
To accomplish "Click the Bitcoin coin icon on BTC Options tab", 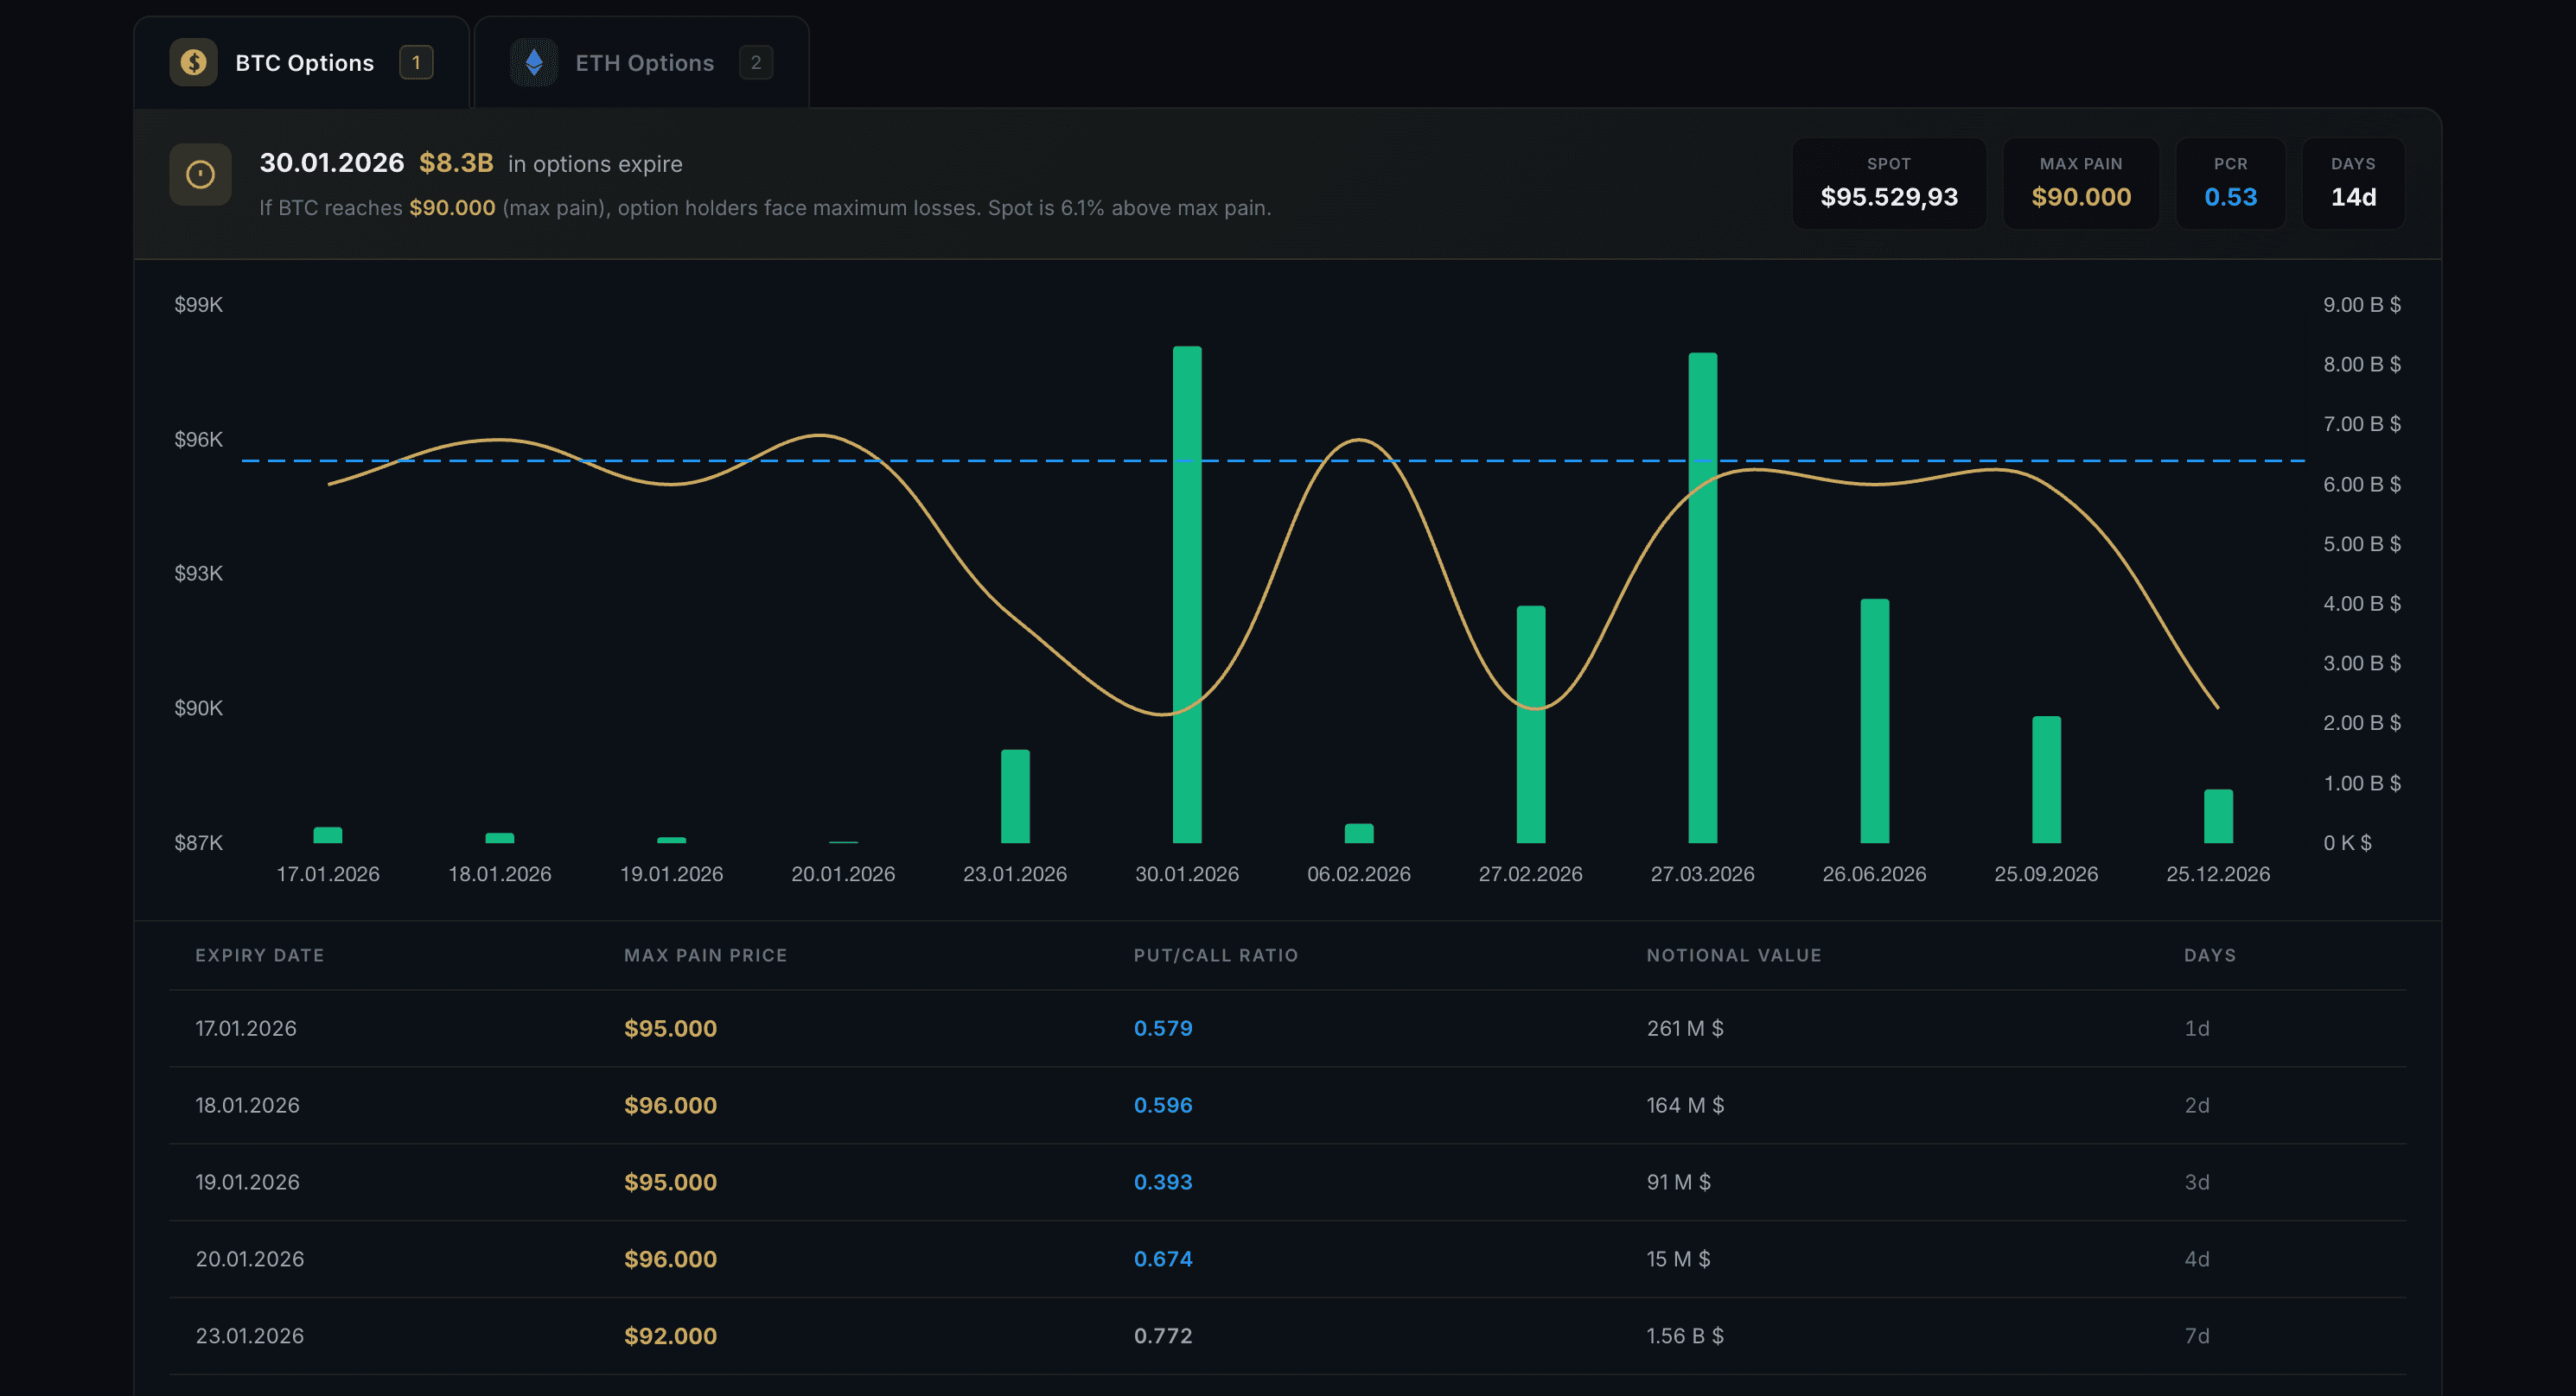I will tap(193, 62).
